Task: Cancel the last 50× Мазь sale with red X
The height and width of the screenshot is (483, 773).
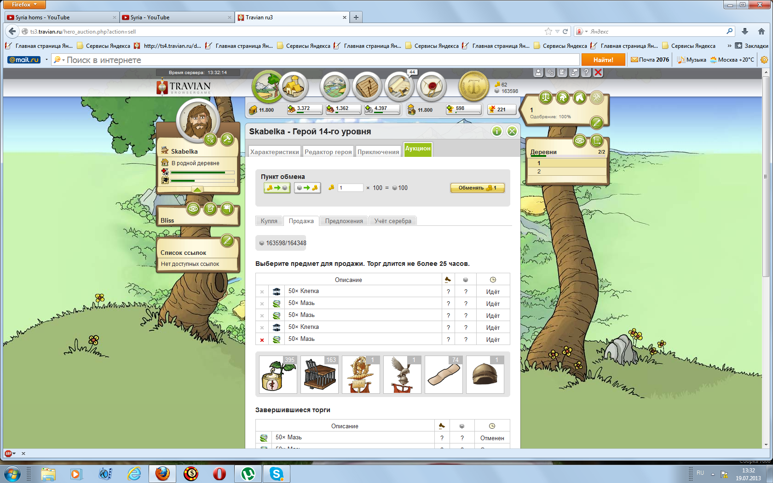Action: 262,340
